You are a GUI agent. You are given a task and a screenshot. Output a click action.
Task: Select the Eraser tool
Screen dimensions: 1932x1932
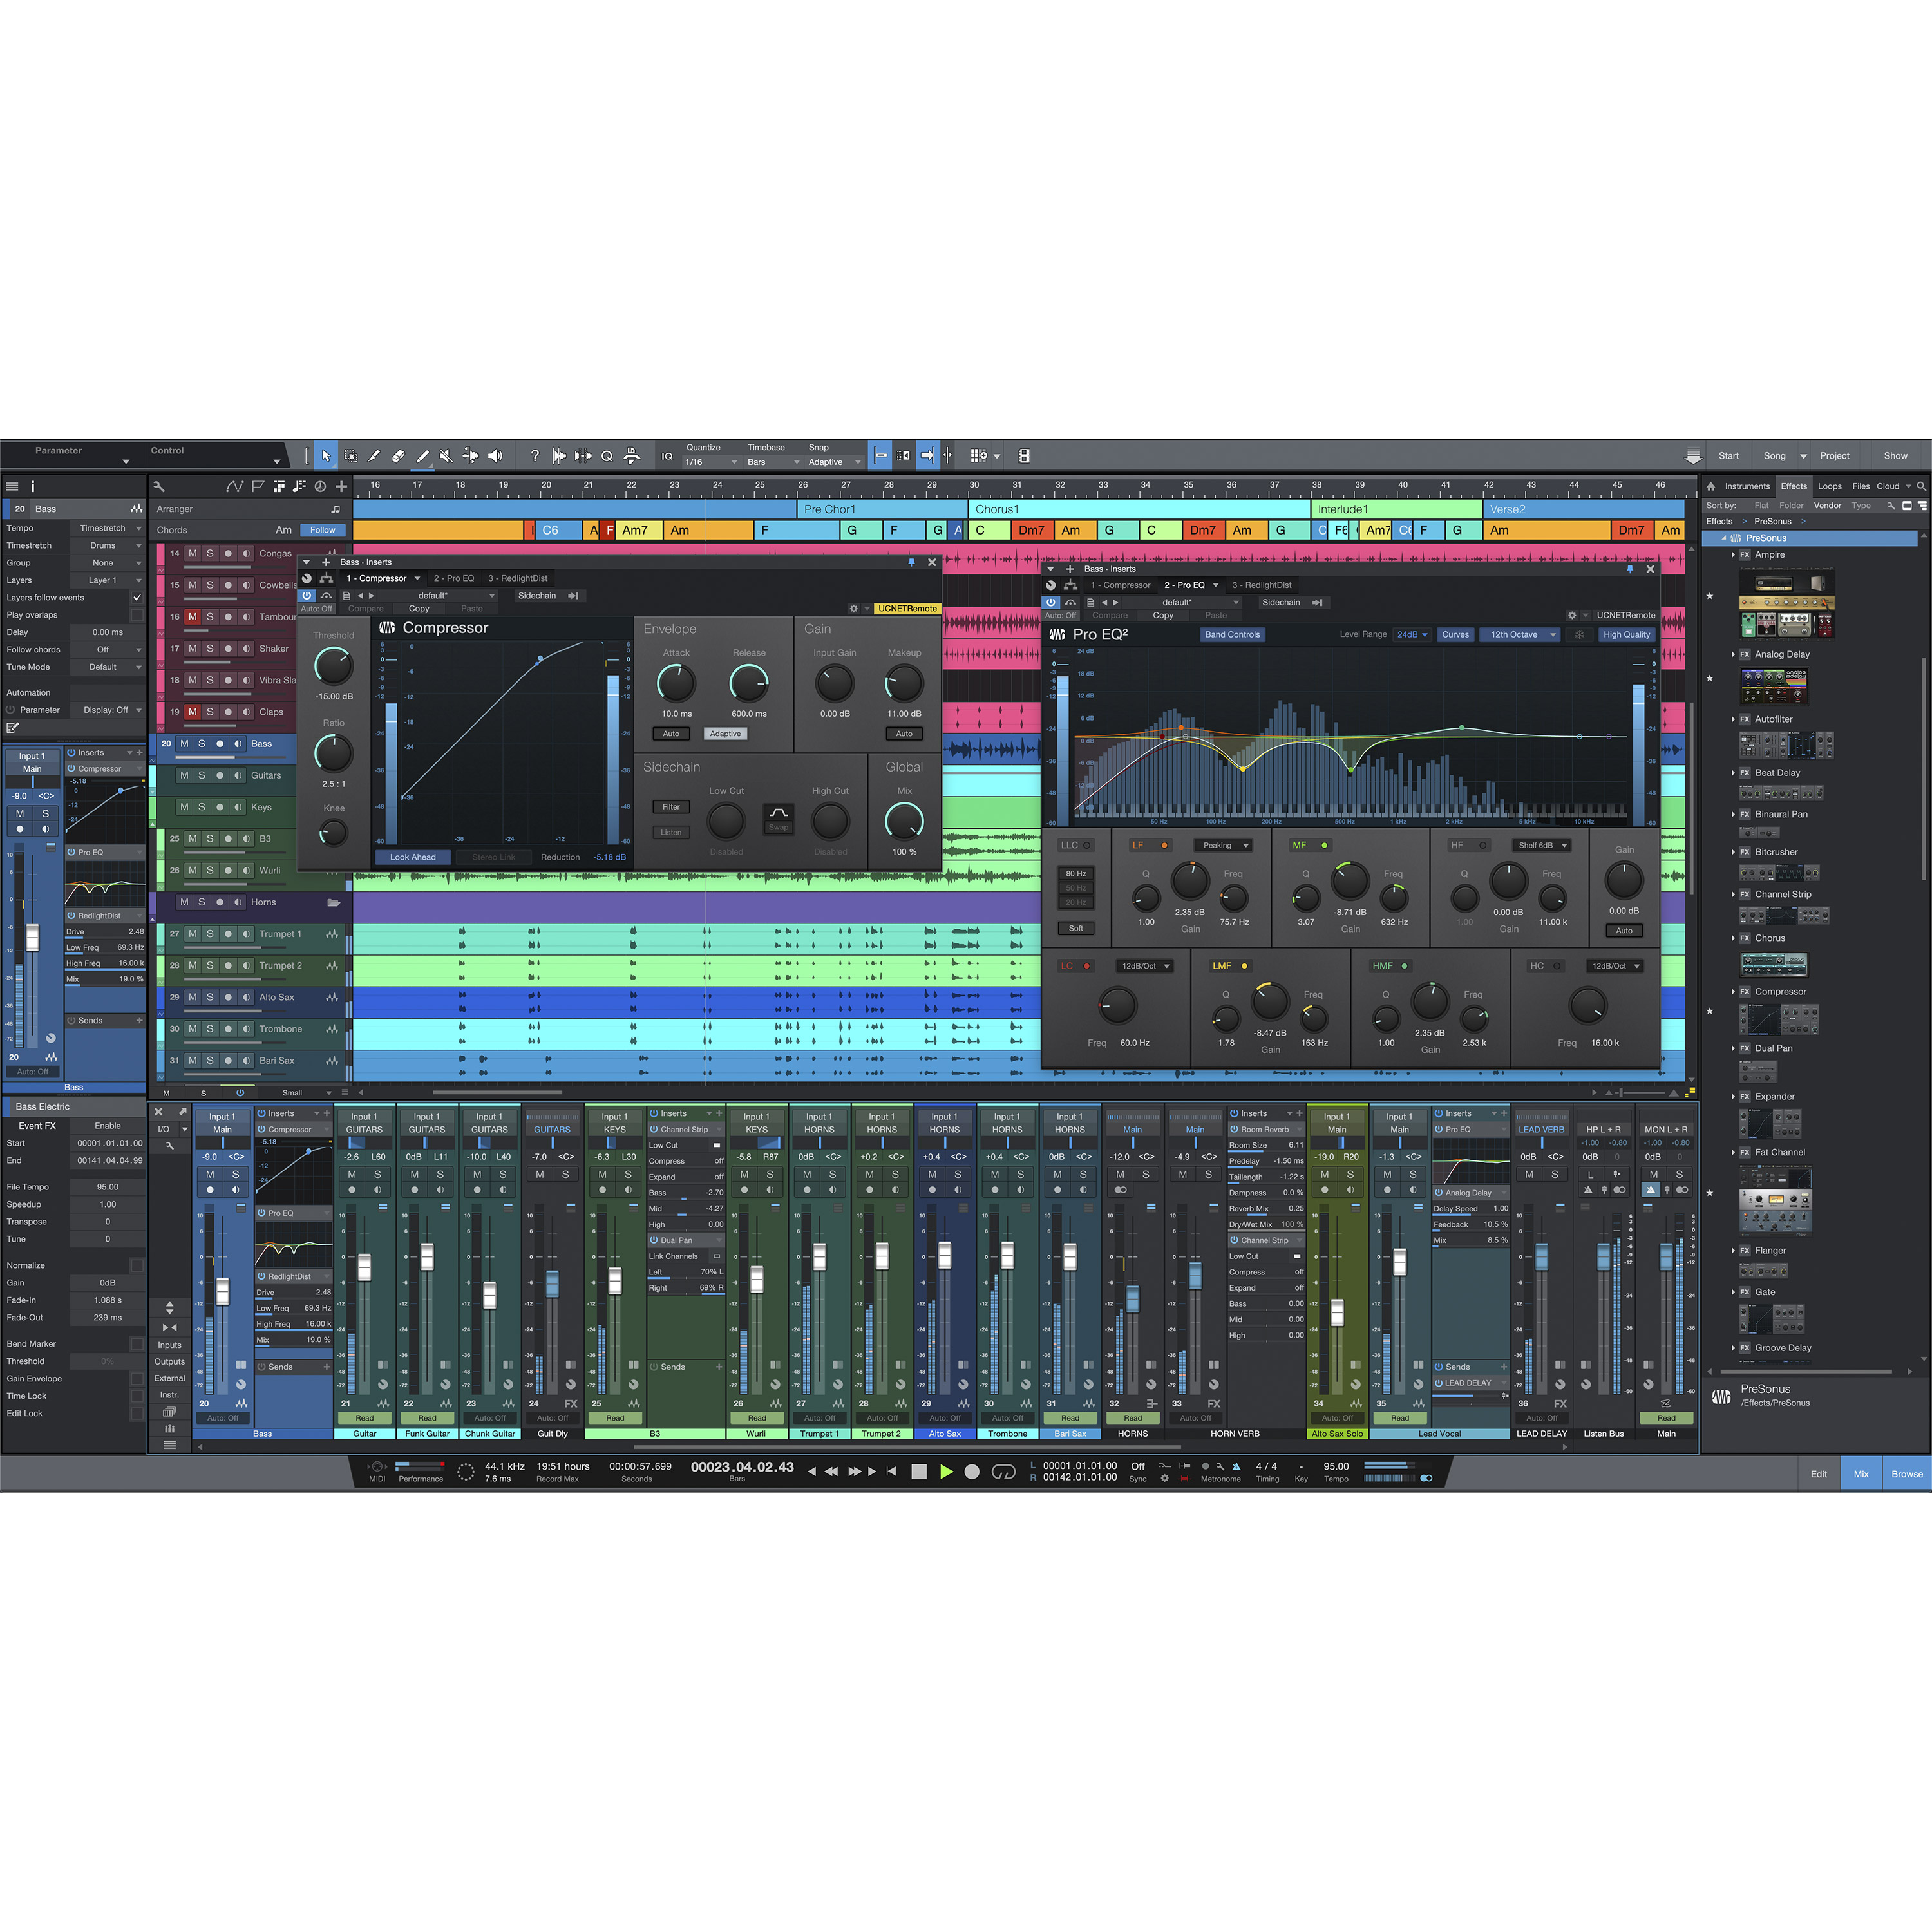tap(398, 455)
